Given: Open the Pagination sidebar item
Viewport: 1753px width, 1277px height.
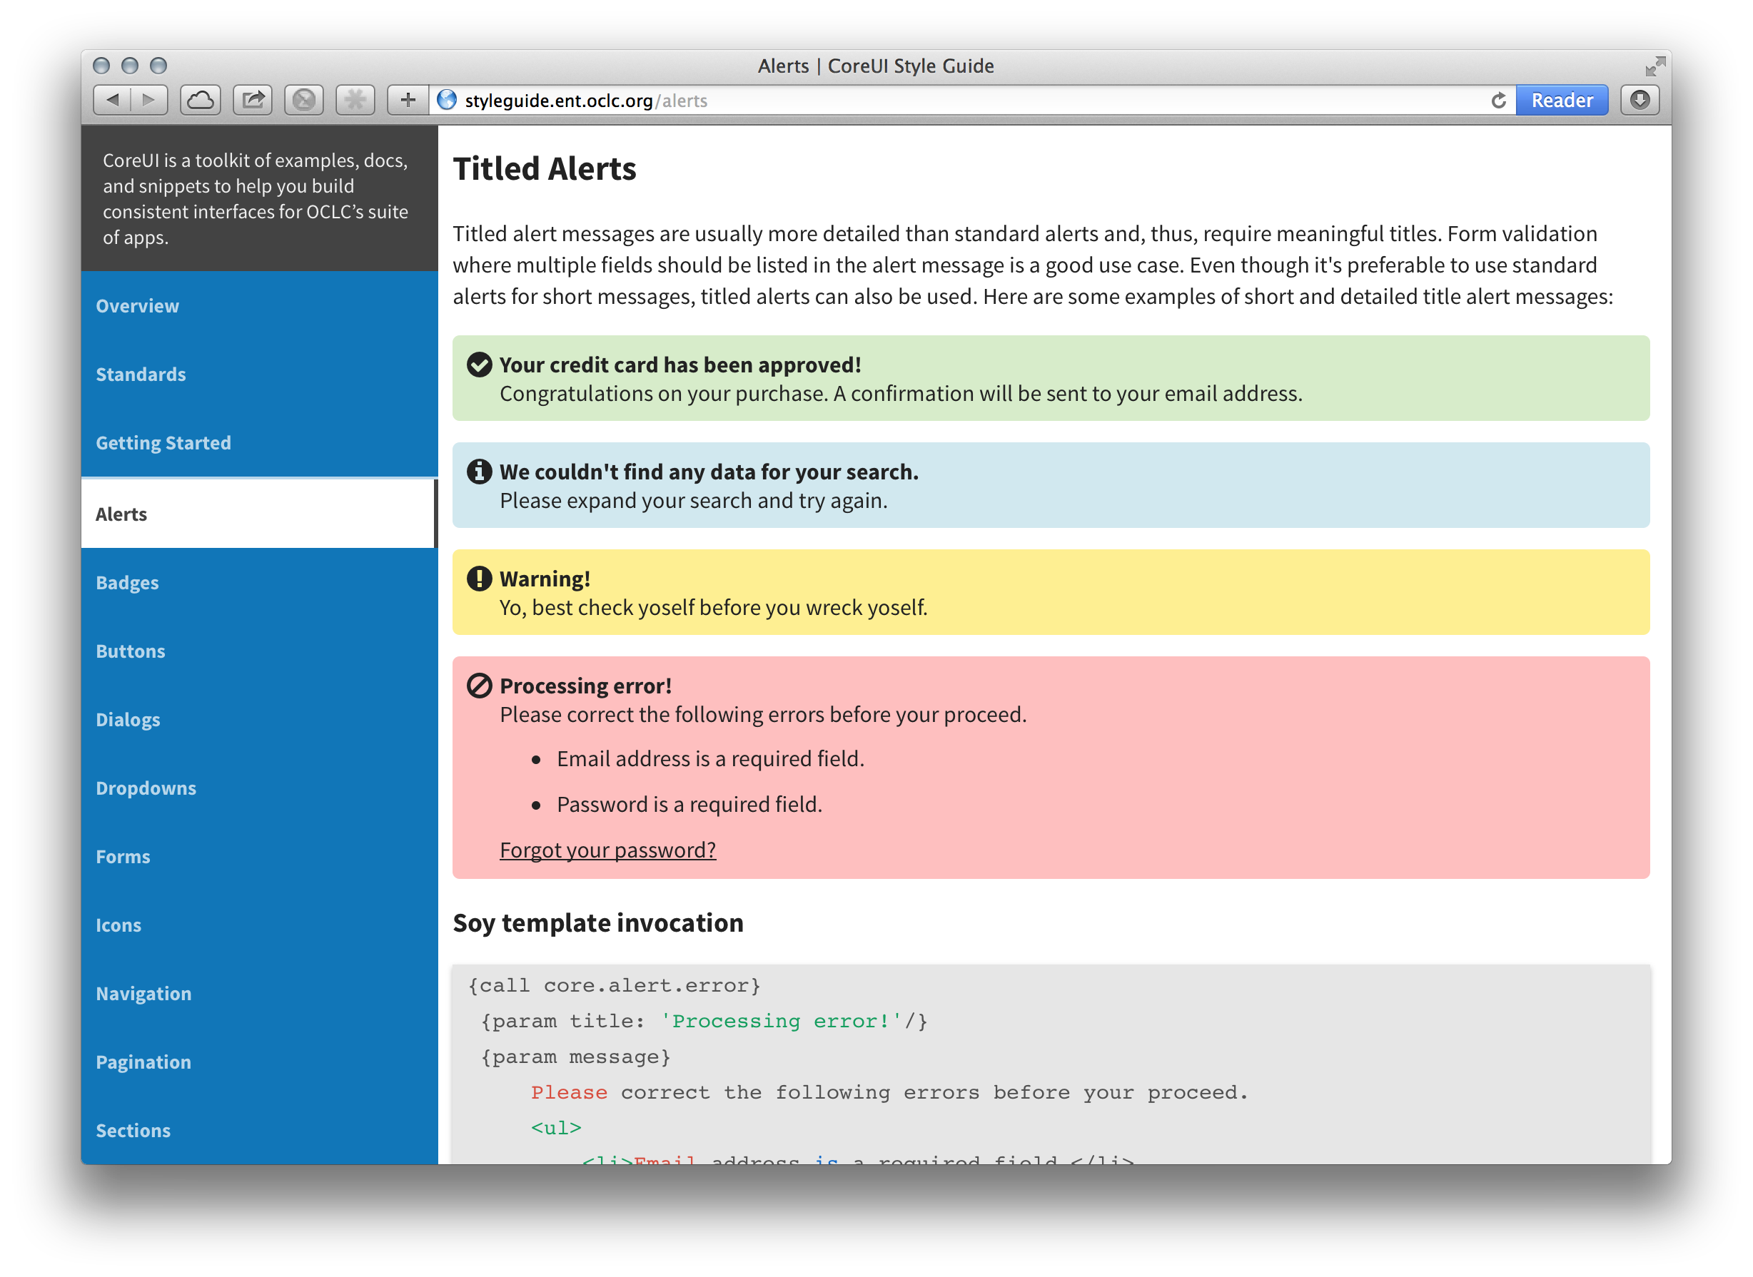Looking at the screenshot, I should 260,1062.
